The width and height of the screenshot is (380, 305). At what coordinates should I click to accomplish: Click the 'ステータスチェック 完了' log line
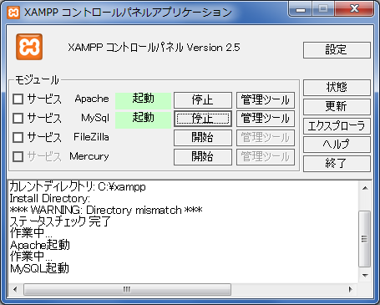[x=60, y=221]
